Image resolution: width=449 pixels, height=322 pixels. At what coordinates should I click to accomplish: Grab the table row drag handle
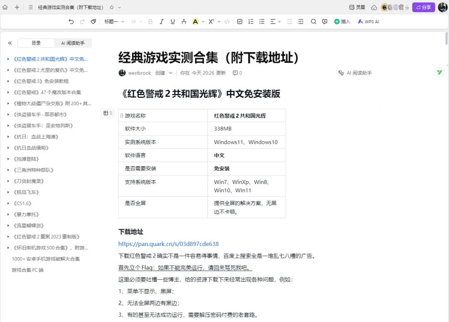pos(122,116)
